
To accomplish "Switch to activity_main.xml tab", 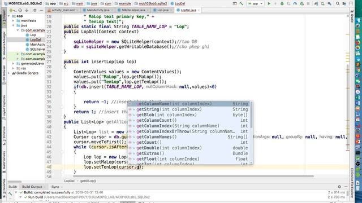I will 63,10.
